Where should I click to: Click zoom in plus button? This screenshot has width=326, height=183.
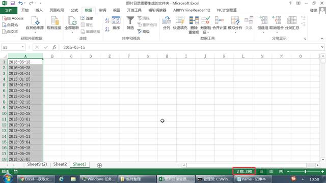tap(322, 172)
